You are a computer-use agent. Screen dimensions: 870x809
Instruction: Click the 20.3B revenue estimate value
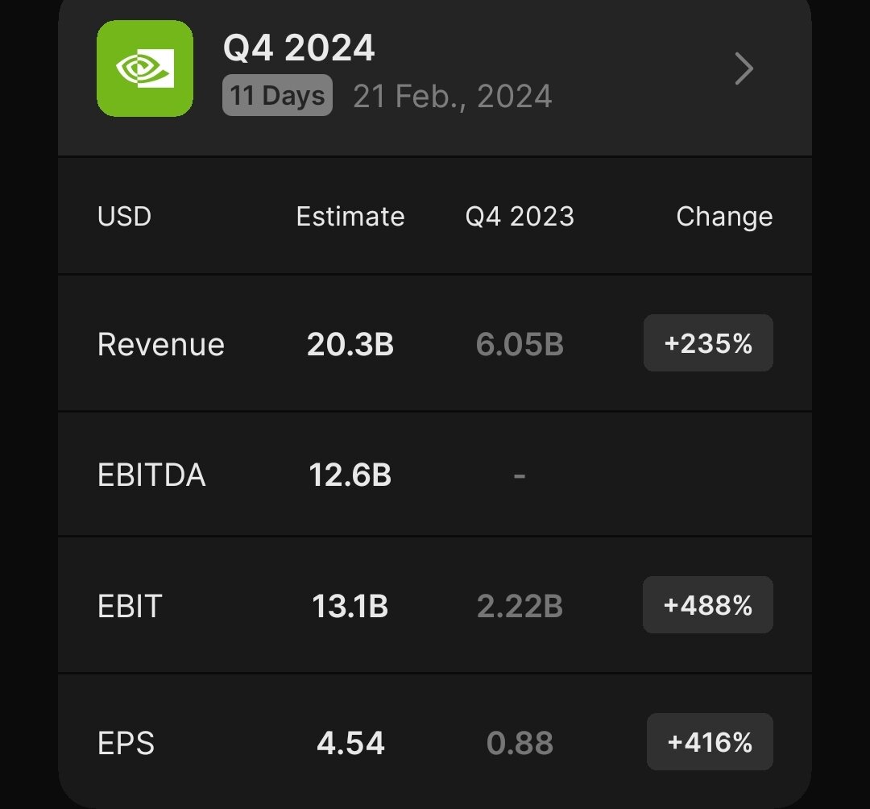[x=350, y=345]
